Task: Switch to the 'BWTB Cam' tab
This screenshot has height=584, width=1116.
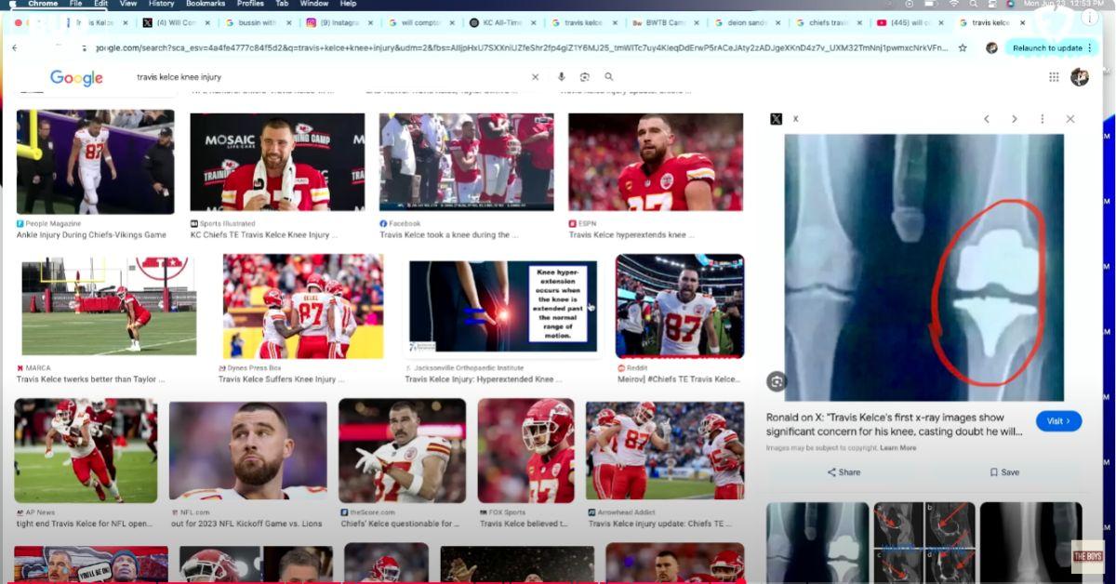Action: (665, 22)
